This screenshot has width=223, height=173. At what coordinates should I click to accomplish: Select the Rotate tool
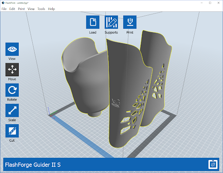12,90
